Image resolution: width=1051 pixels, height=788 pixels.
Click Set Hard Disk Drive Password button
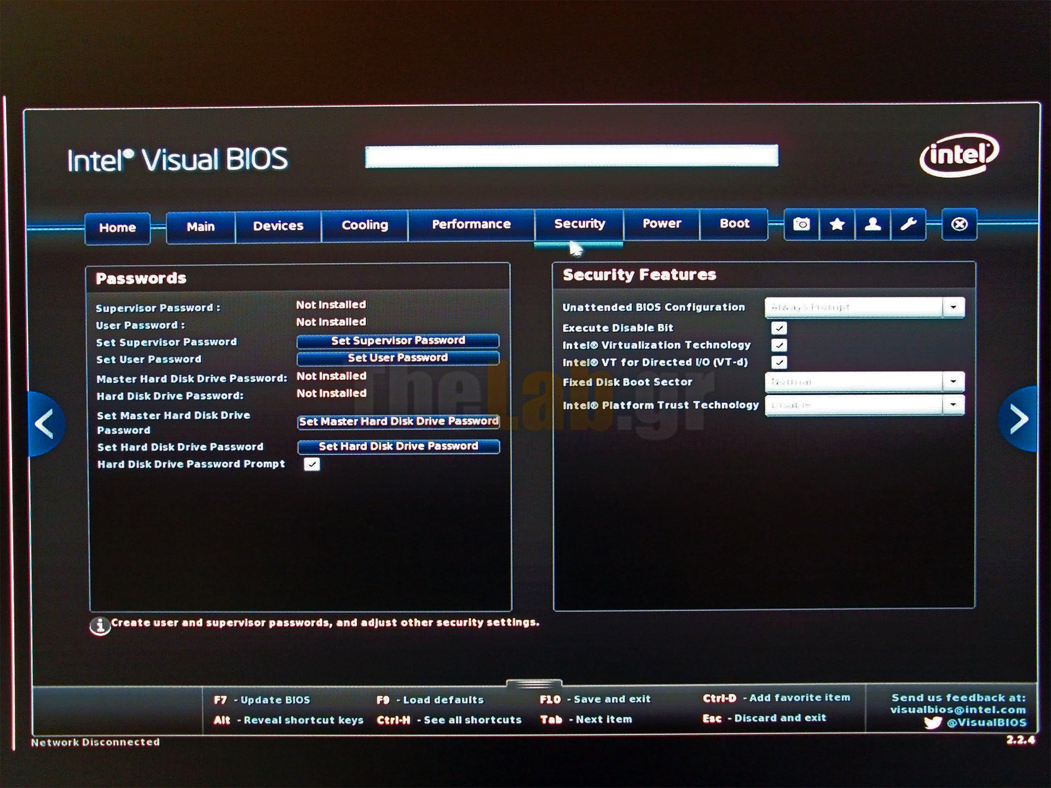(x=398, y=447)
